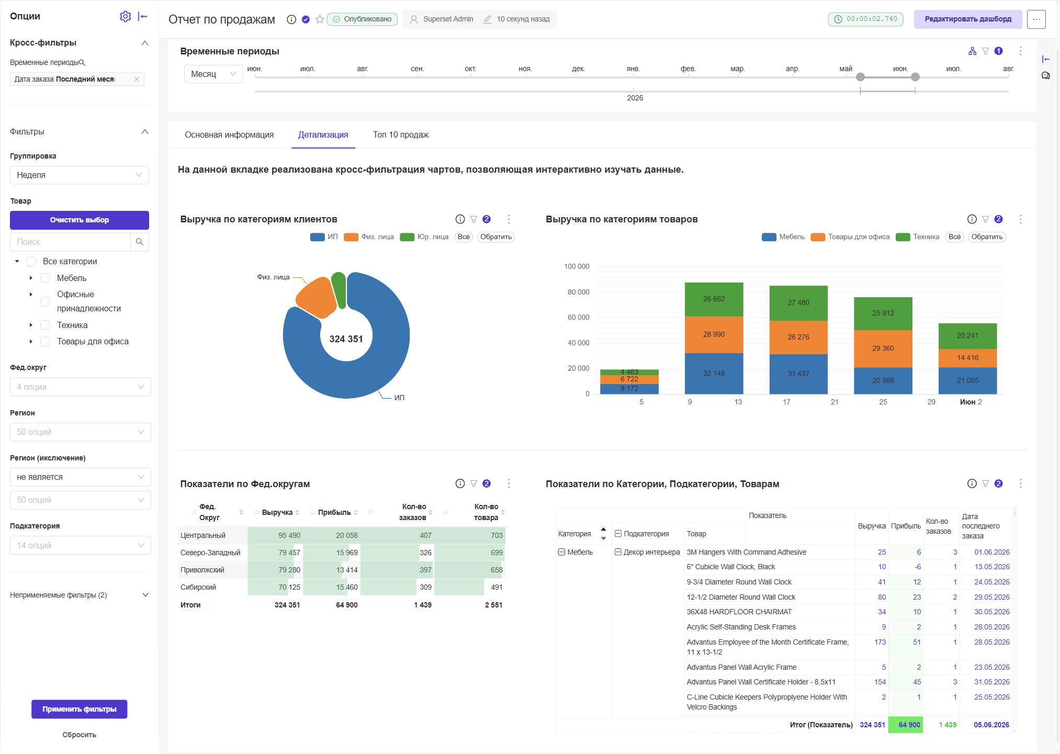This screenshot has width=1060, height=754.
Task: Check the Техника category checkbox
Action: click(x=46, y=325)
